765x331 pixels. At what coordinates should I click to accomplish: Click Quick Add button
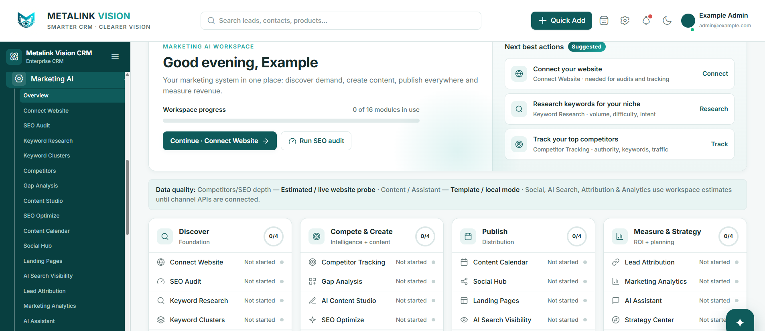561,20
